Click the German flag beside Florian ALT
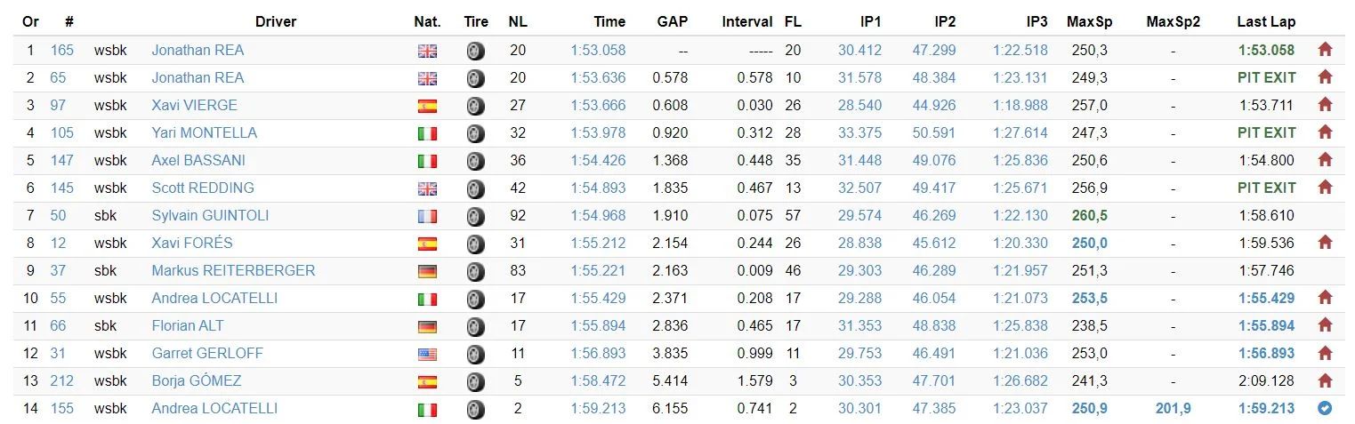The width and height of the screenshot is (1355, 424). pos(428,326)
